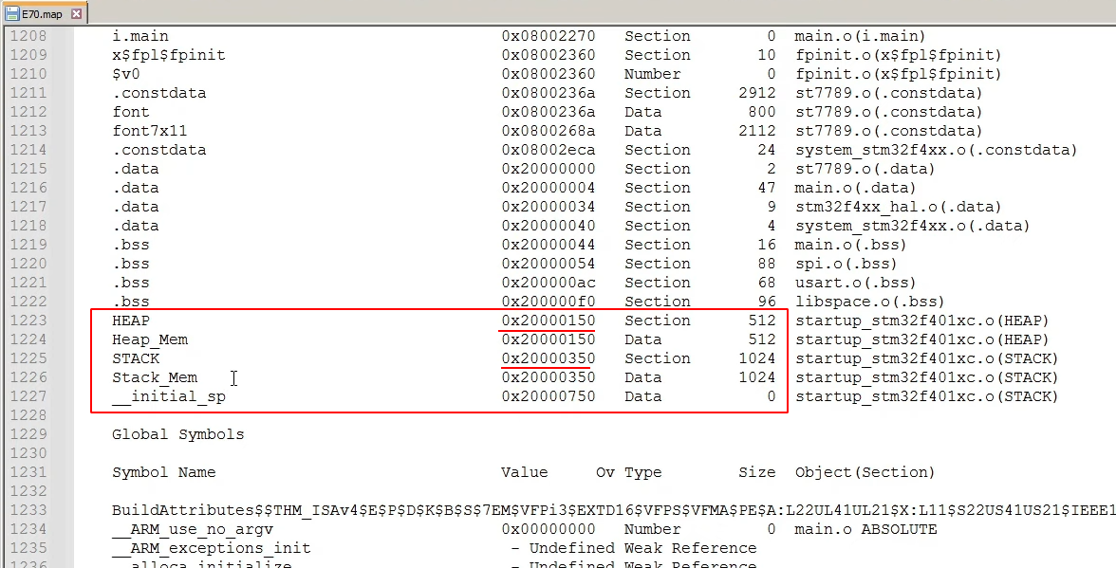
Task: Click the underlined address 0x20000150
Action: tap(546, 321)
